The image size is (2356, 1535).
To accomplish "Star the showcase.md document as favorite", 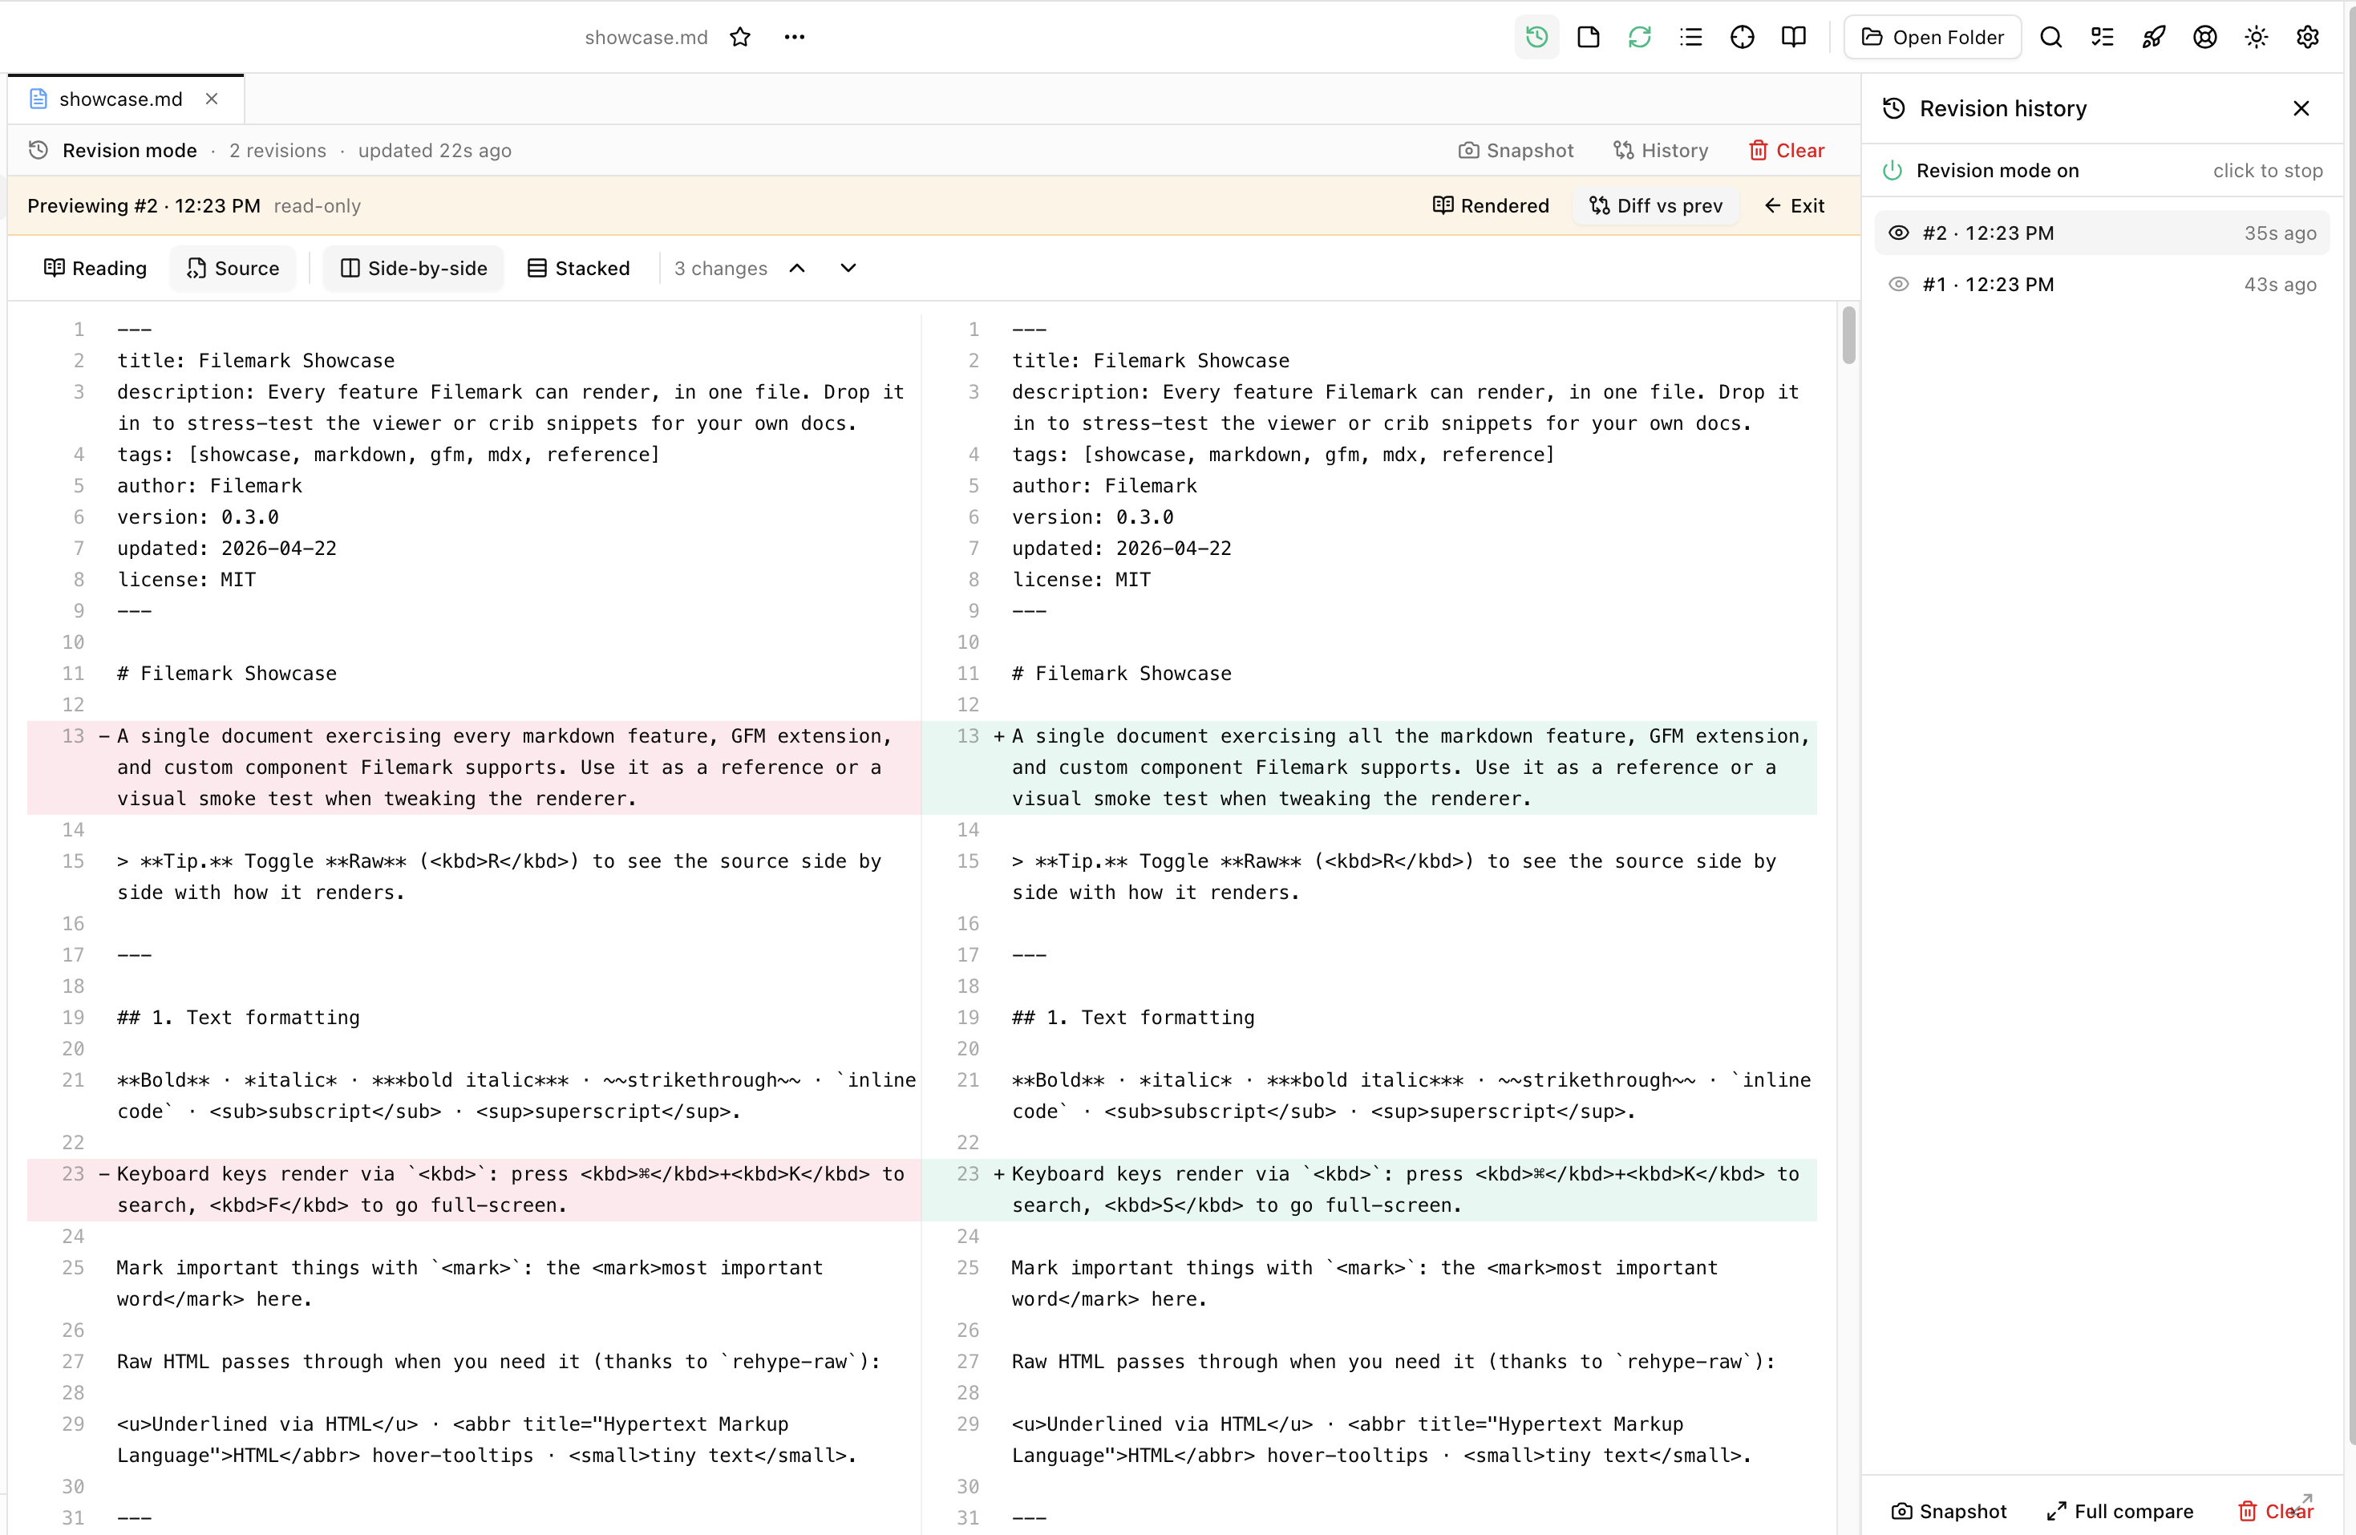I will click(739, 38).
